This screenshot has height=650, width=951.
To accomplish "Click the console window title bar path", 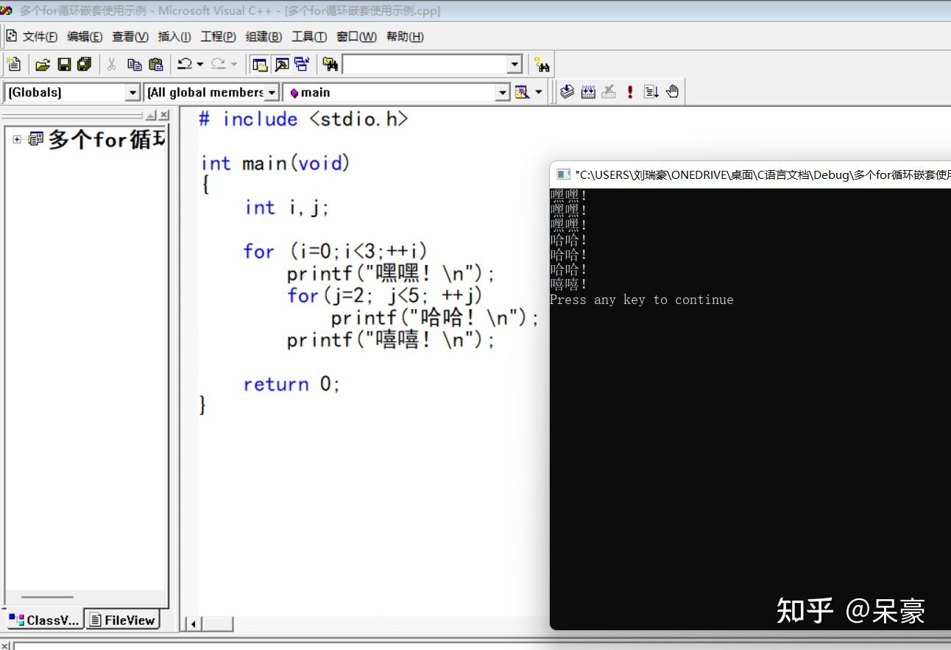I will click(763, 174).
